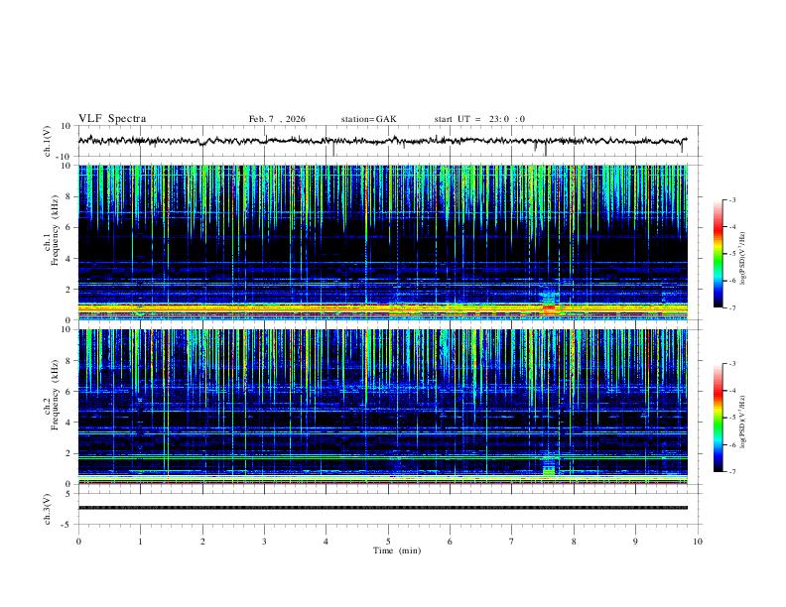Click the ch.1 spectrogram panel

coord(383,242)
